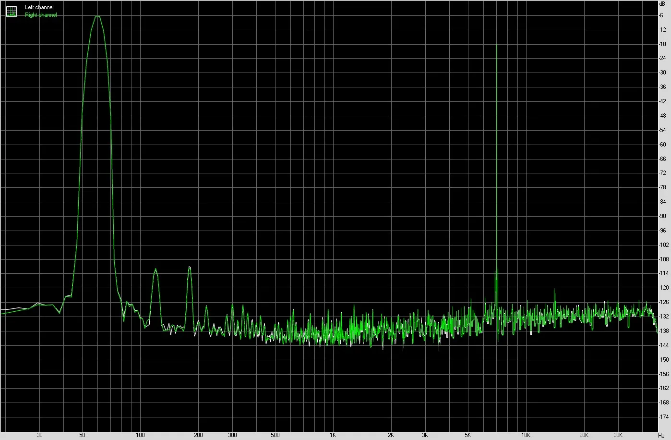Screen dimensions: 671x440
Task: Click the 5K frequency axis label
Action: tap(467, 435)
